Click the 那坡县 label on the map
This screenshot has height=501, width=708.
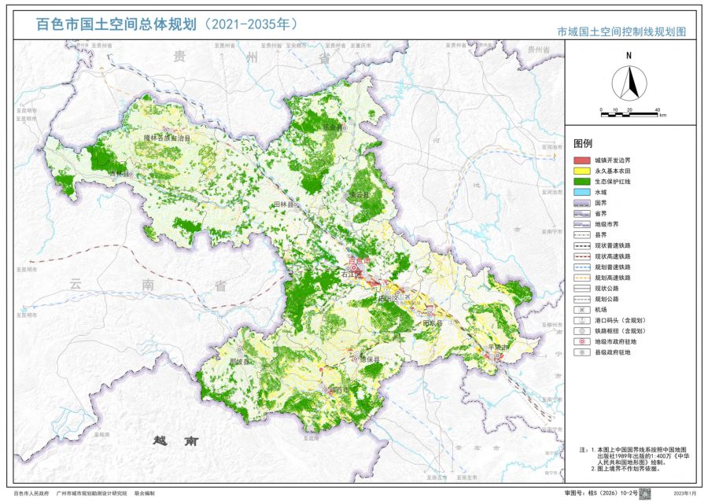coord(239,362)
